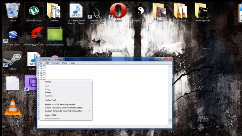Choose Select All from context menu
242x136 pixels.
click(x=66, y=100)
